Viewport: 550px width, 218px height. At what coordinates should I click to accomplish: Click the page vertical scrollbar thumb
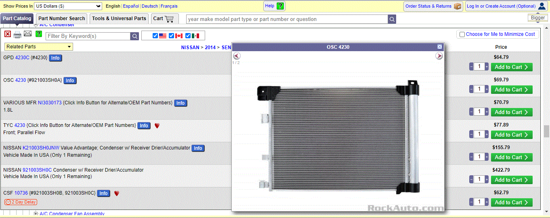546,131
